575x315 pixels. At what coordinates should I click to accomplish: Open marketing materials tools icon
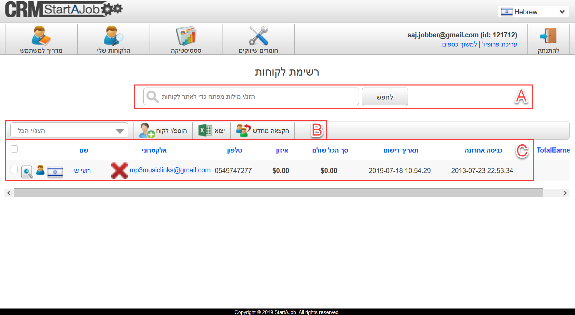(258, 36)
